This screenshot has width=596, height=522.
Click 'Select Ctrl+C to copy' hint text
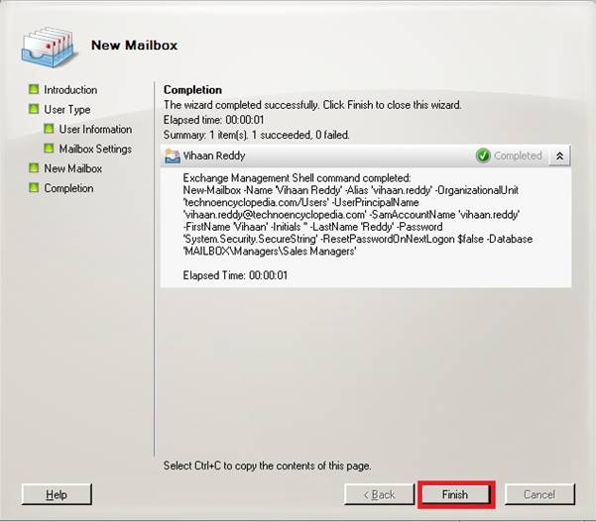(x=267, y=466)
